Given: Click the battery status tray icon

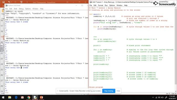Looking at the screenshot, I should click(162, 97).
